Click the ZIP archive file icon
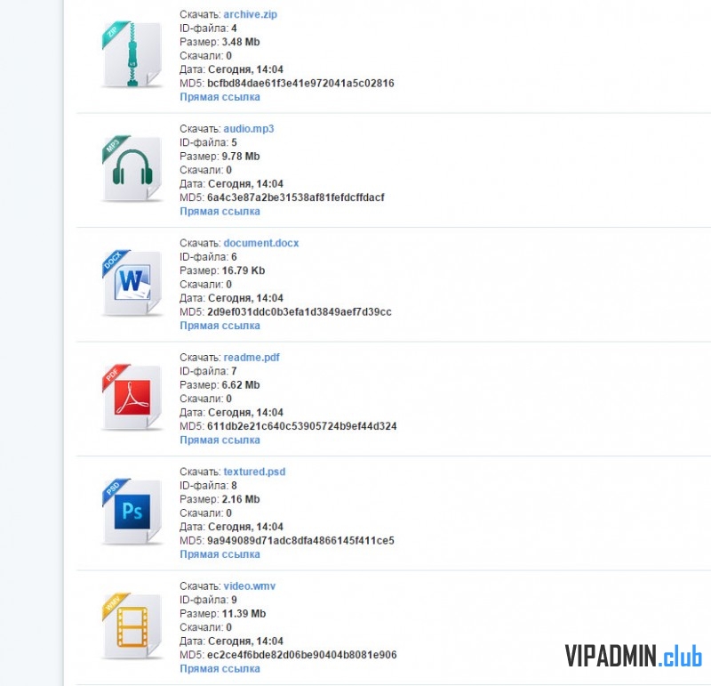The height and width of the screenshot is (686, 711). click(132, 54)
